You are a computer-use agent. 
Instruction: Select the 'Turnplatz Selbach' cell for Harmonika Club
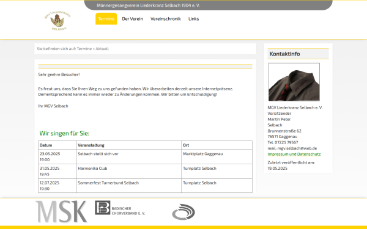coord(217,171)
